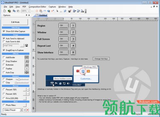Choose the crop tool in toolbar

point(65,11)
